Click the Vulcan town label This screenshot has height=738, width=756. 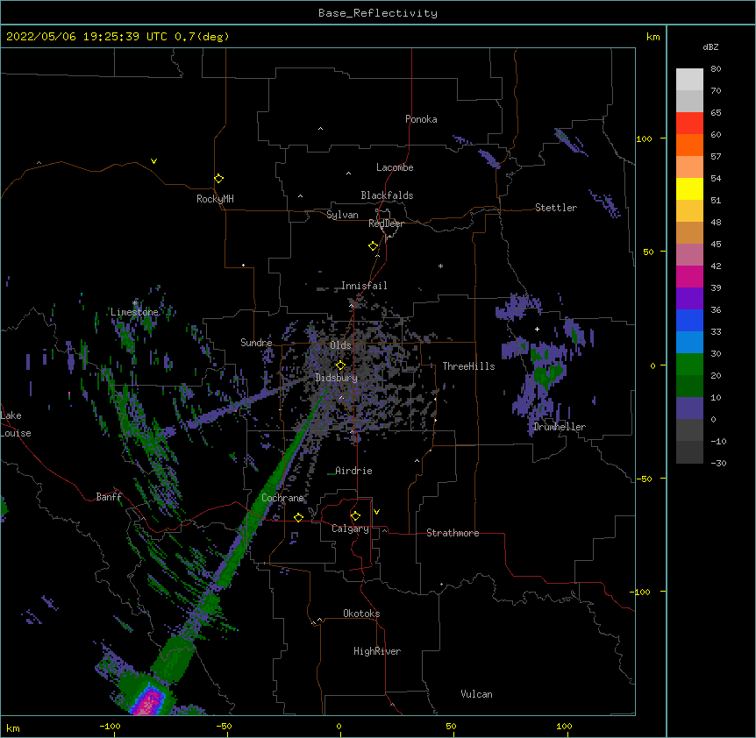tap(476, 694)
